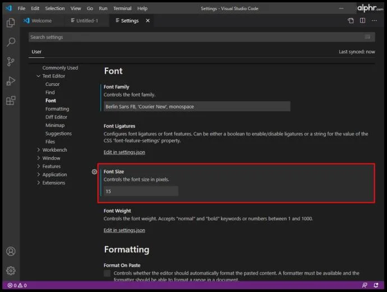
Task: Select Font in settings tree
Action: click(x=50, y=101)
